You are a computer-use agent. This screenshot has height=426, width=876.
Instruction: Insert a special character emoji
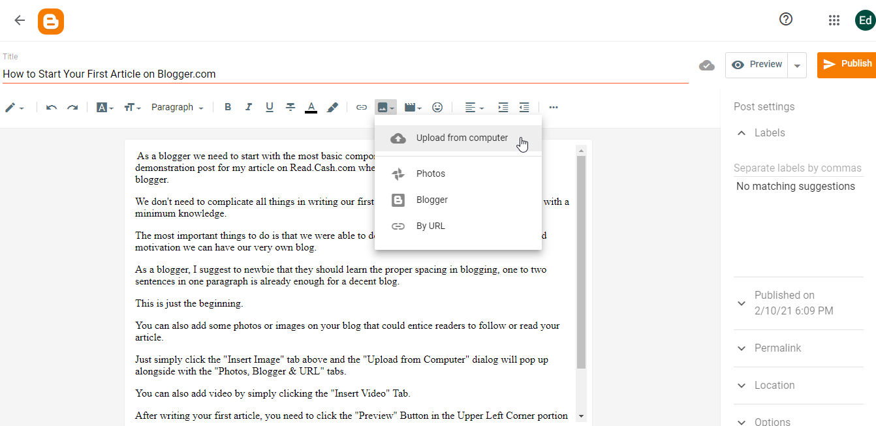click(437, 107)
